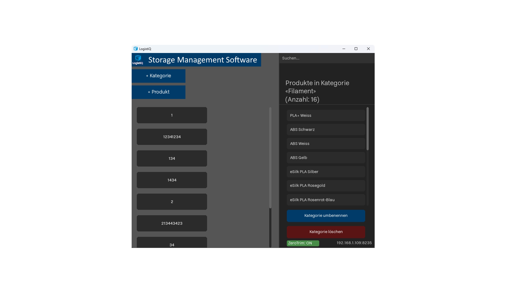Screen dimensions: 519x292
Task: Select the product eSilk PLA Silber
Action: pos(326,172)
